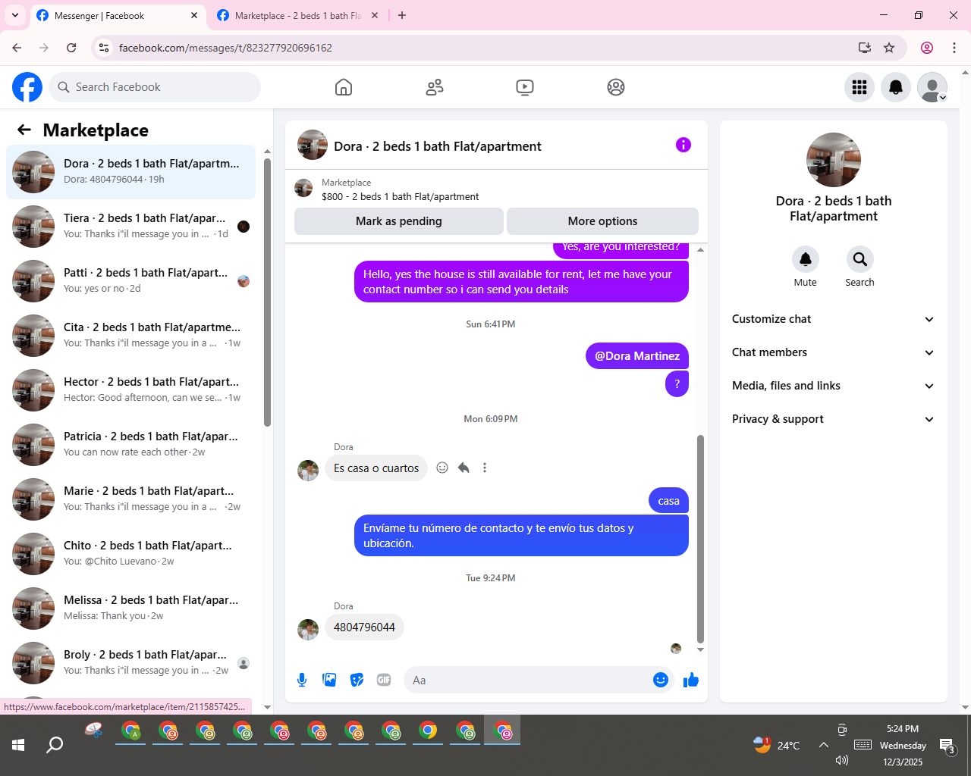Switch to Marketplace 2 beds browser tab
971x776 pixels.
point(297,15)
